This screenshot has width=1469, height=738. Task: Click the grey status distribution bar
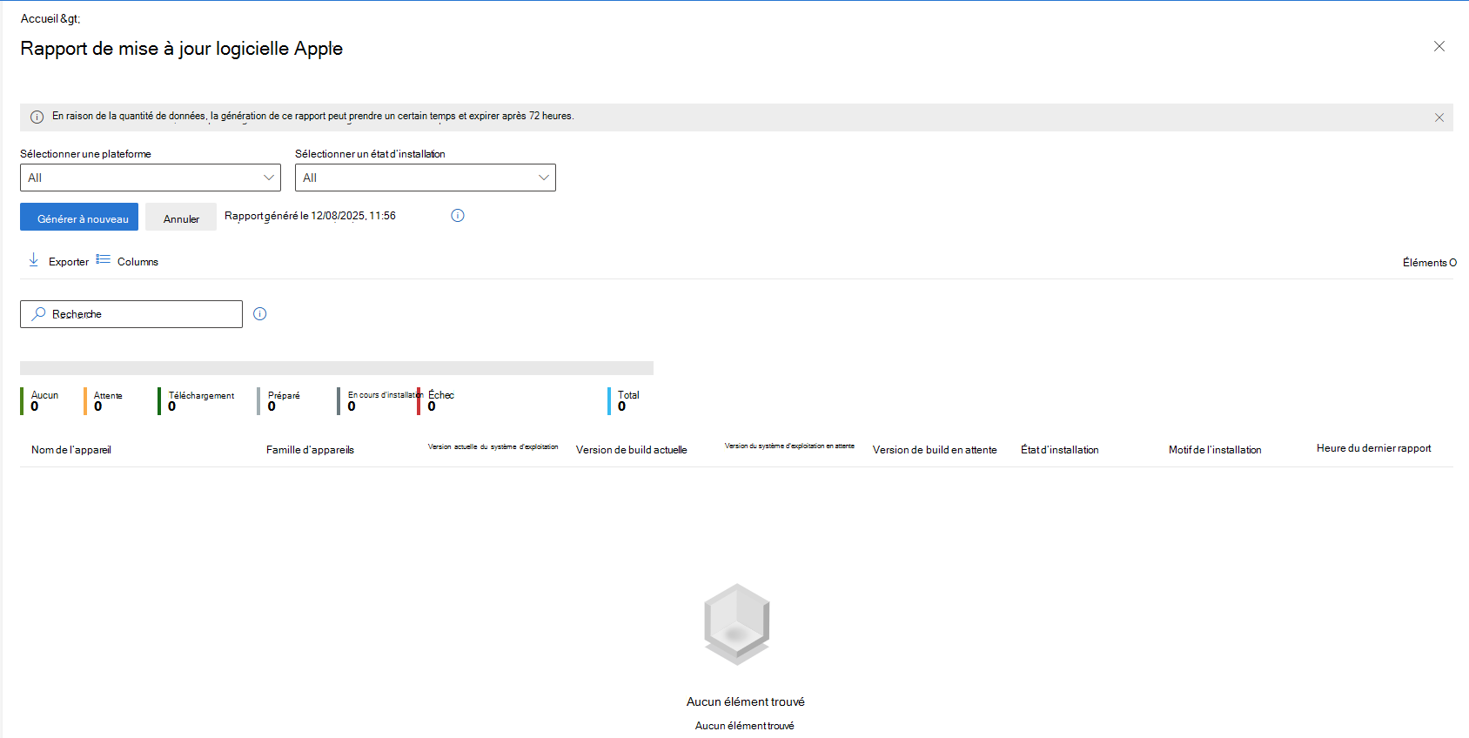tap(337, 368)
